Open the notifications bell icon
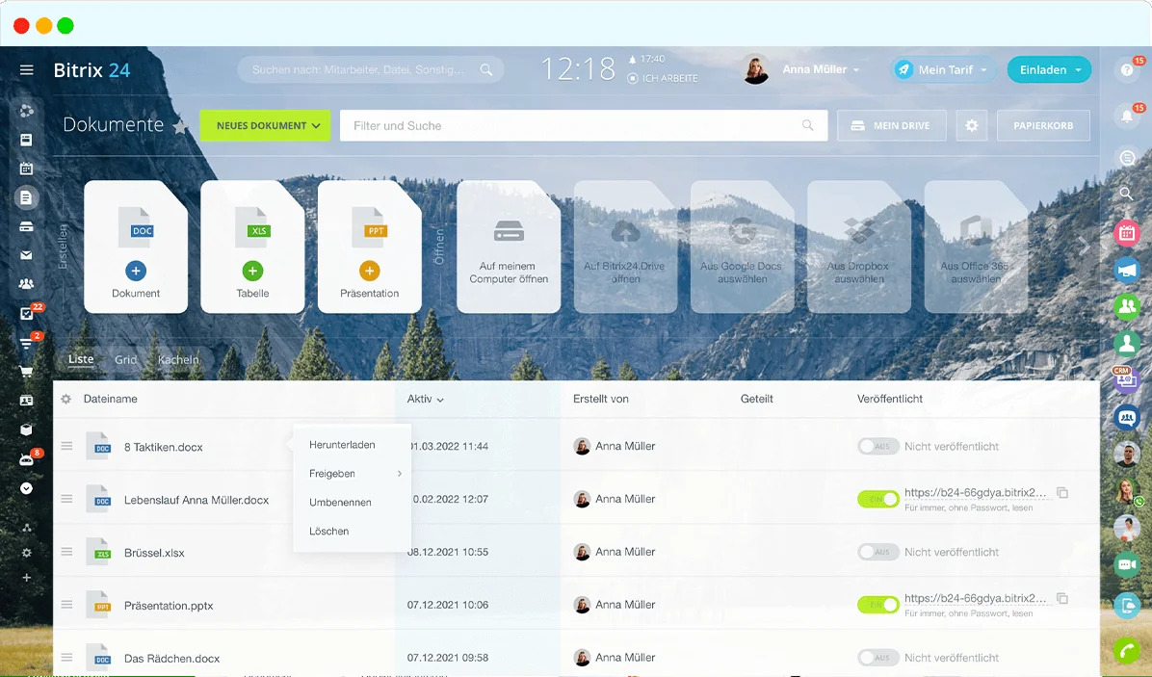 pyautogui.click(x=1127, y=116)
